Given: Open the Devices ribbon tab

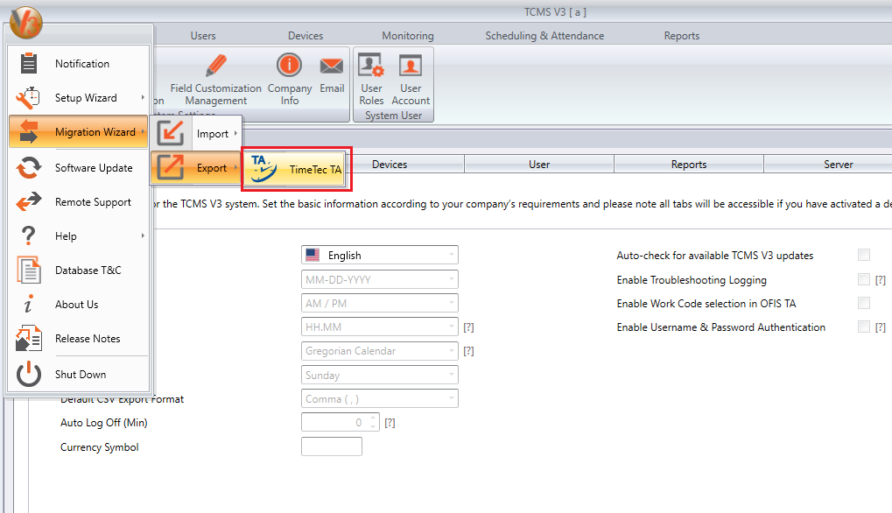Looking at the screenshot, I should [306, 35].
